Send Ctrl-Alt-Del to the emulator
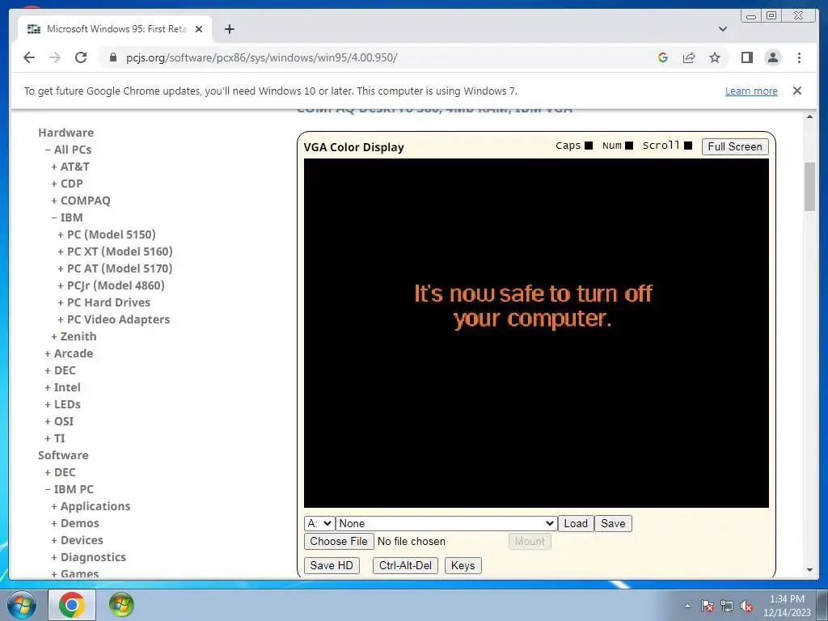Viewport: 828px width, 621px height. [x=405, y=565]
